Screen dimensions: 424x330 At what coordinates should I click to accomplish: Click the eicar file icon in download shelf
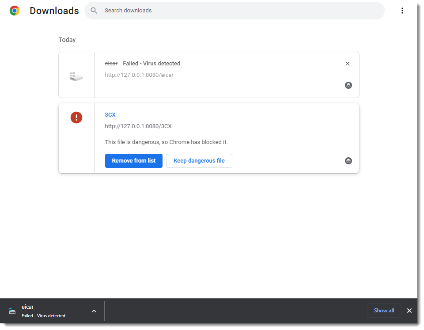click(x=12, y=311)
